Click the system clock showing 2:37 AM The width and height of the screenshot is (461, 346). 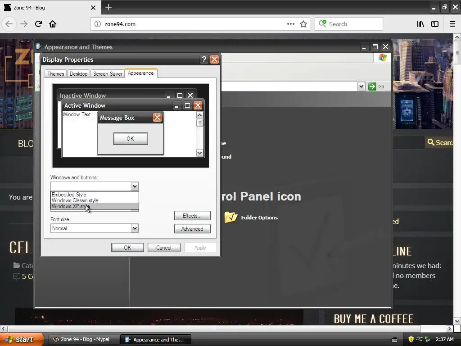click(x=444, y=339)
